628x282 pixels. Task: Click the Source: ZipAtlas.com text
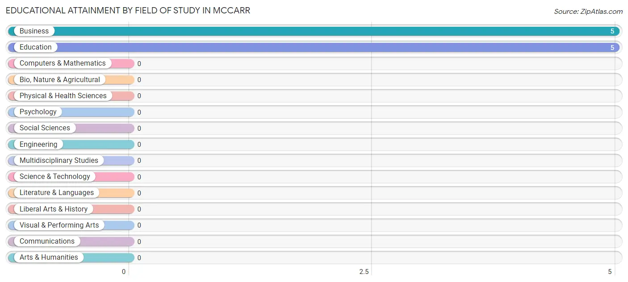(588, 12)
